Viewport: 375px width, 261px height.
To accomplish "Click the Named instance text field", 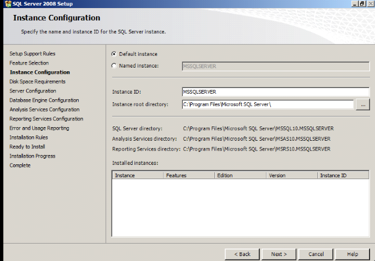I will pyautogui.click(x=275, y=65).
